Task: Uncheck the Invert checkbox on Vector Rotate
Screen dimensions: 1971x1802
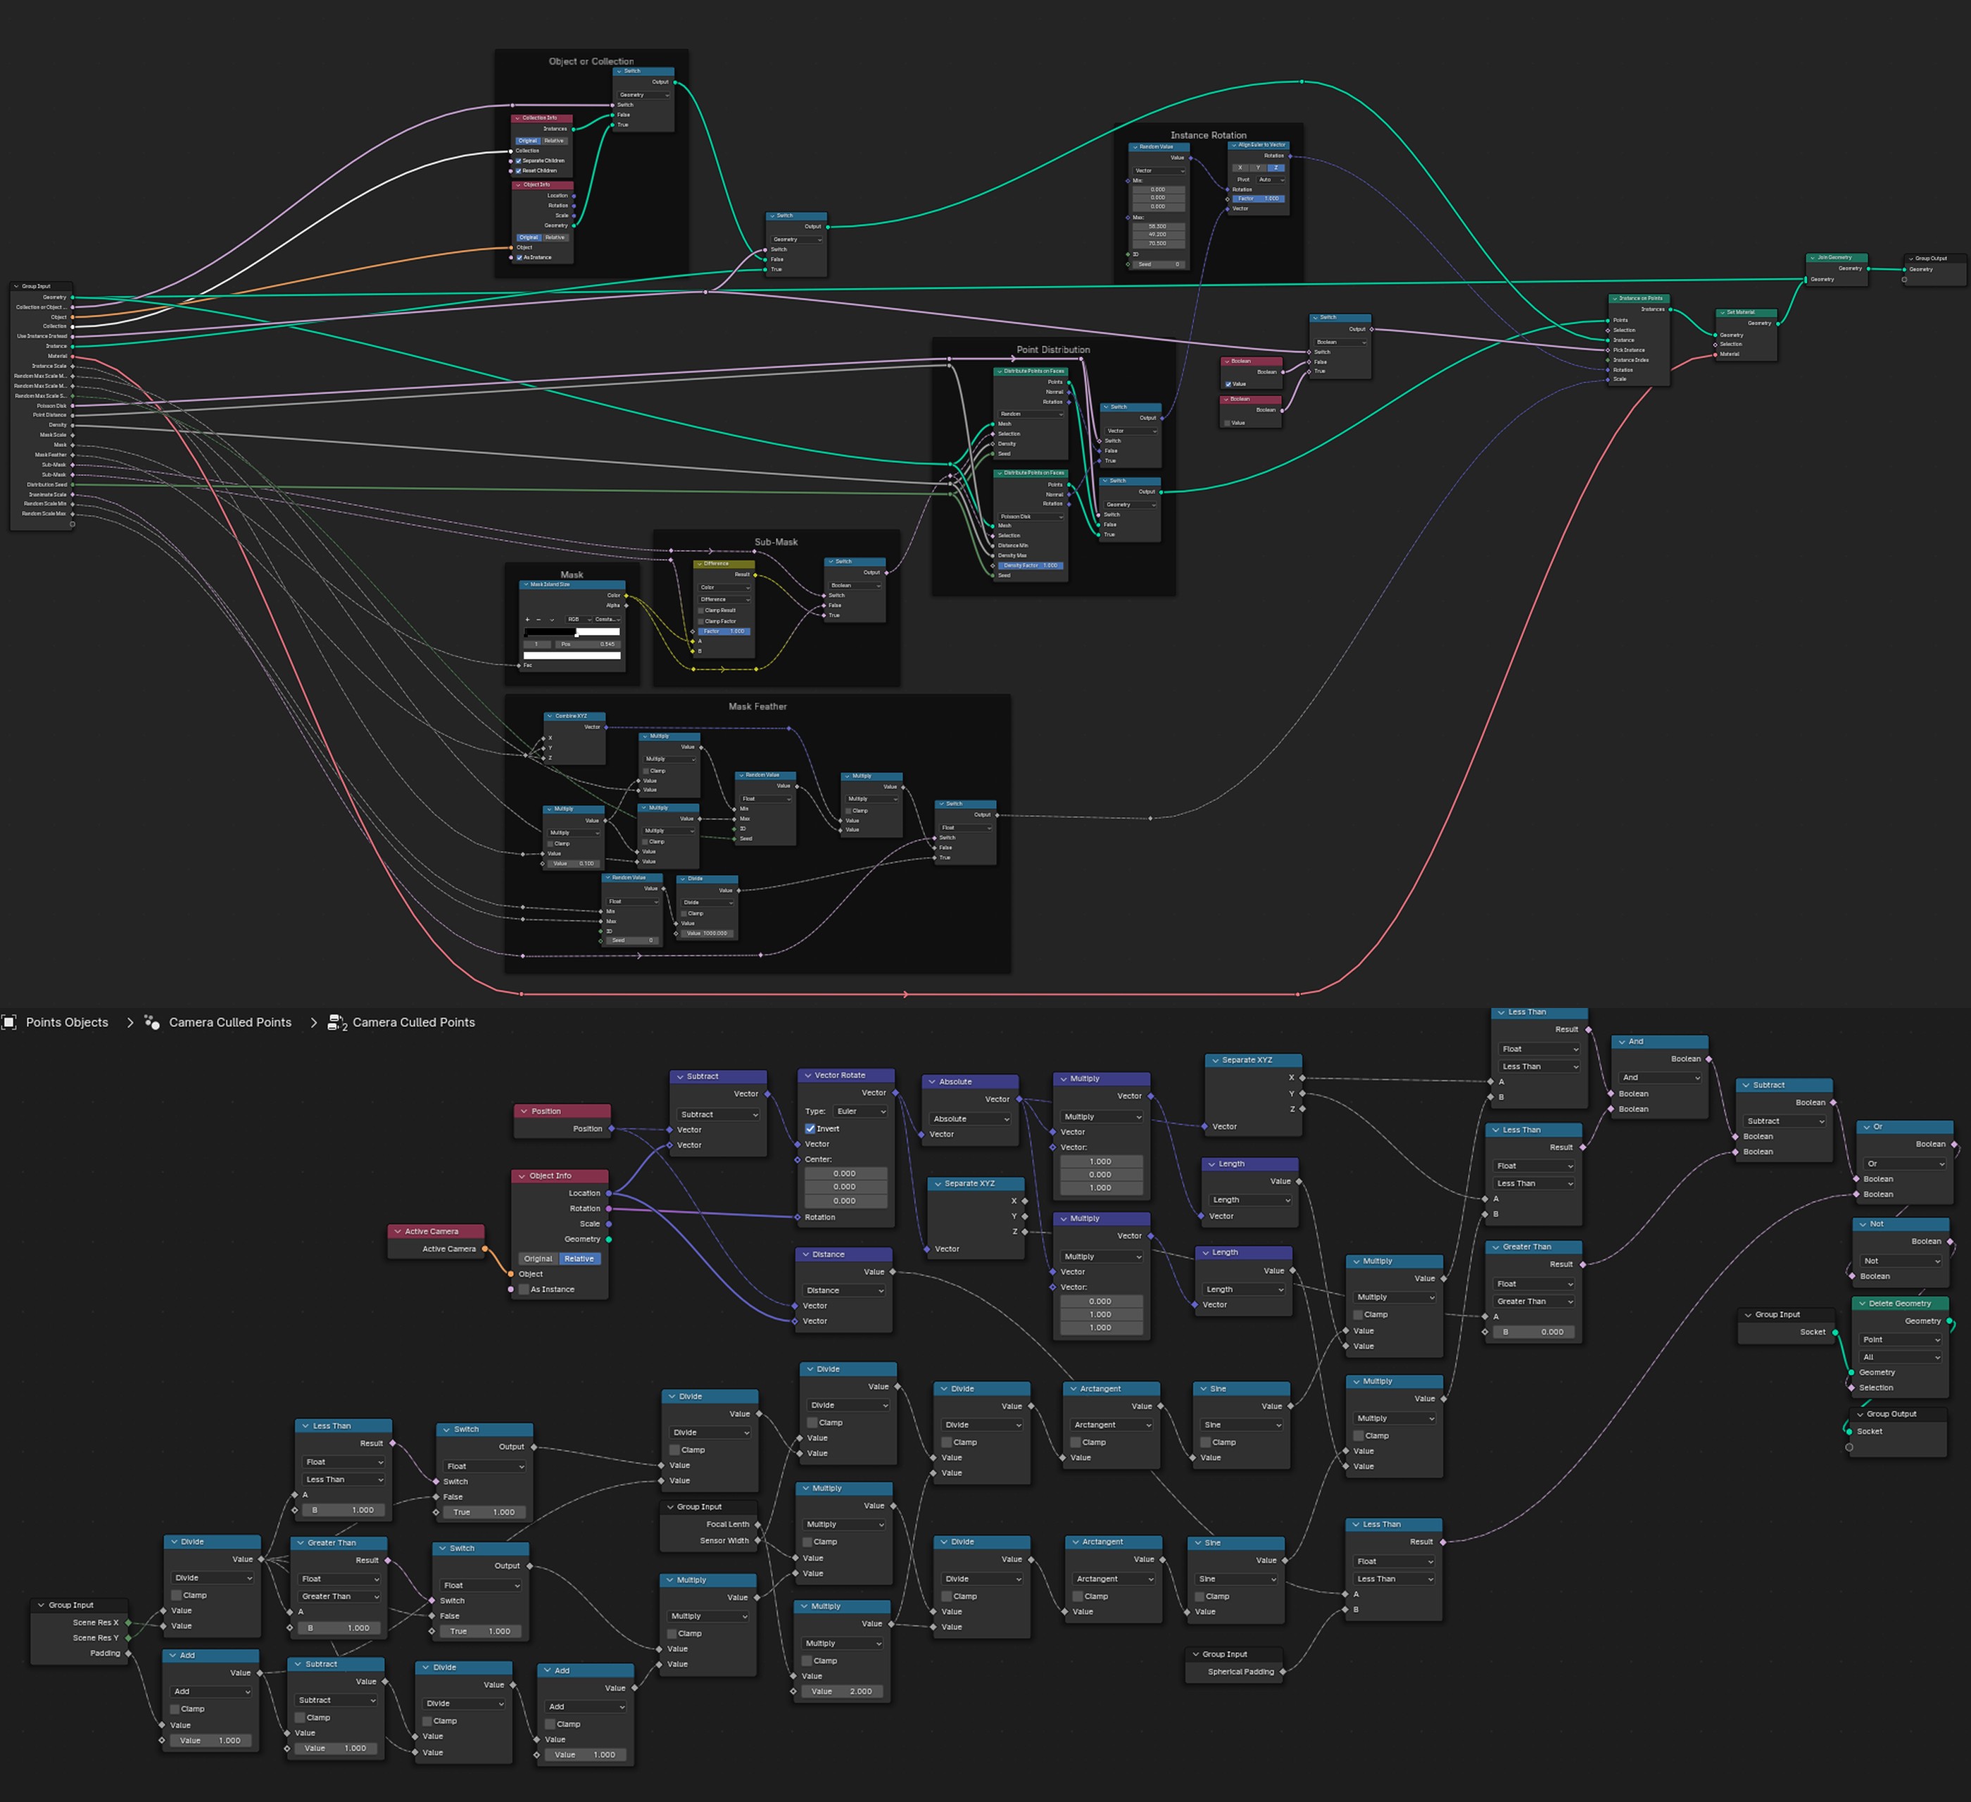Action: [810, 1128]
